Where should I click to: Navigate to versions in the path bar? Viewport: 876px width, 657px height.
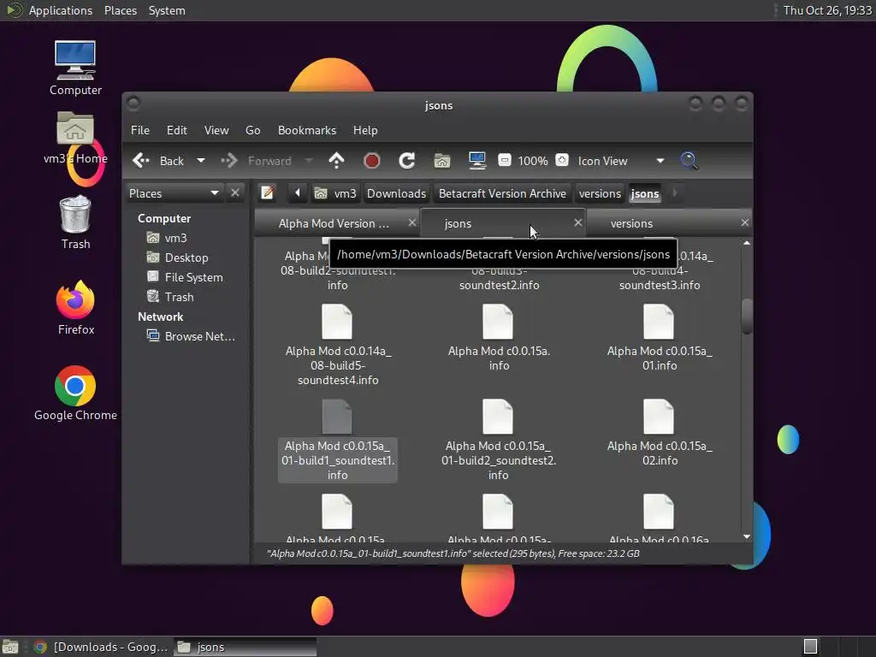600,193
